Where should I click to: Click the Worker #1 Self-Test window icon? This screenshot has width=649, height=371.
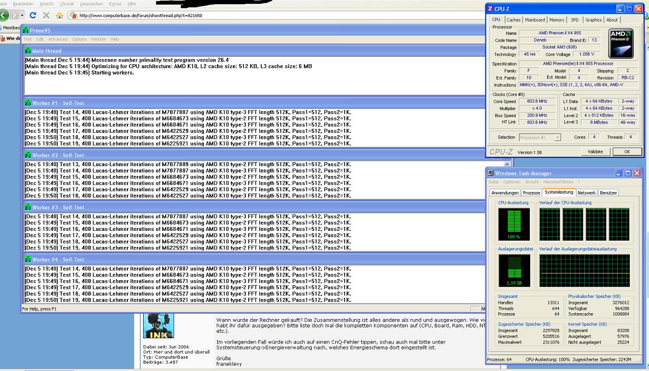[28, 103]
